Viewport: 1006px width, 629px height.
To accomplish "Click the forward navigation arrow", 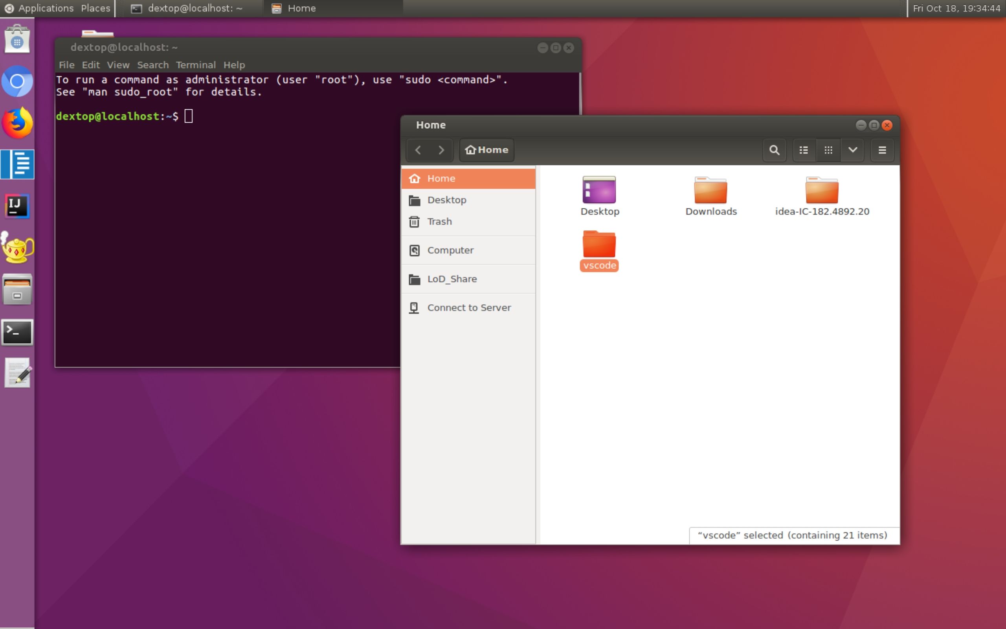I will pyautogui.click(x=441, y=150).
